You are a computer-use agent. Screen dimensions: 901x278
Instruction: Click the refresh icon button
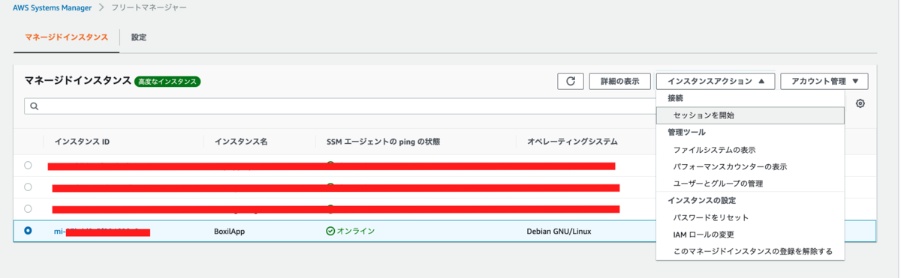tap(571, 81)
